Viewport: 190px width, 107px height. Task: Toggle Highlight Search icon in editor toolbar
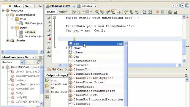[x=113, y=12]
